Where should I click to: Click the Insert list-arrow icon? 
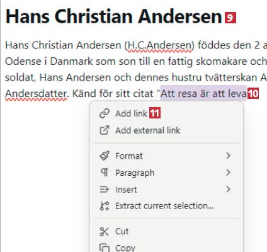click(105, 190)
